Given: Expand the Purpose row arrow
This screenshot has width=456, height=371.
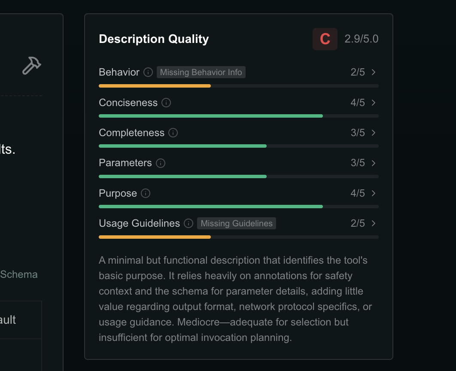Looking at the screenshot, I should (374, 193).
